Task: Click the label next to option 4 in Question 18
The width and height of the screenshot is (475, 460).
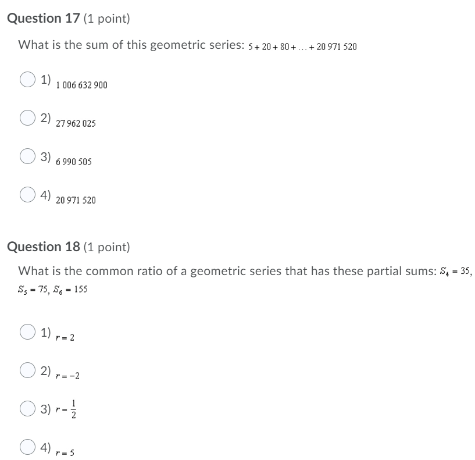Action: point(47,447)
